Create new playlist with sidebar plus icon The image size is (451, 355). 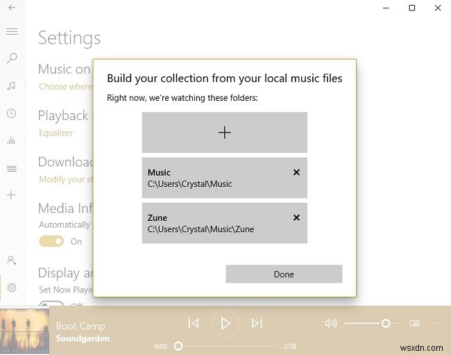click(11, 195)
